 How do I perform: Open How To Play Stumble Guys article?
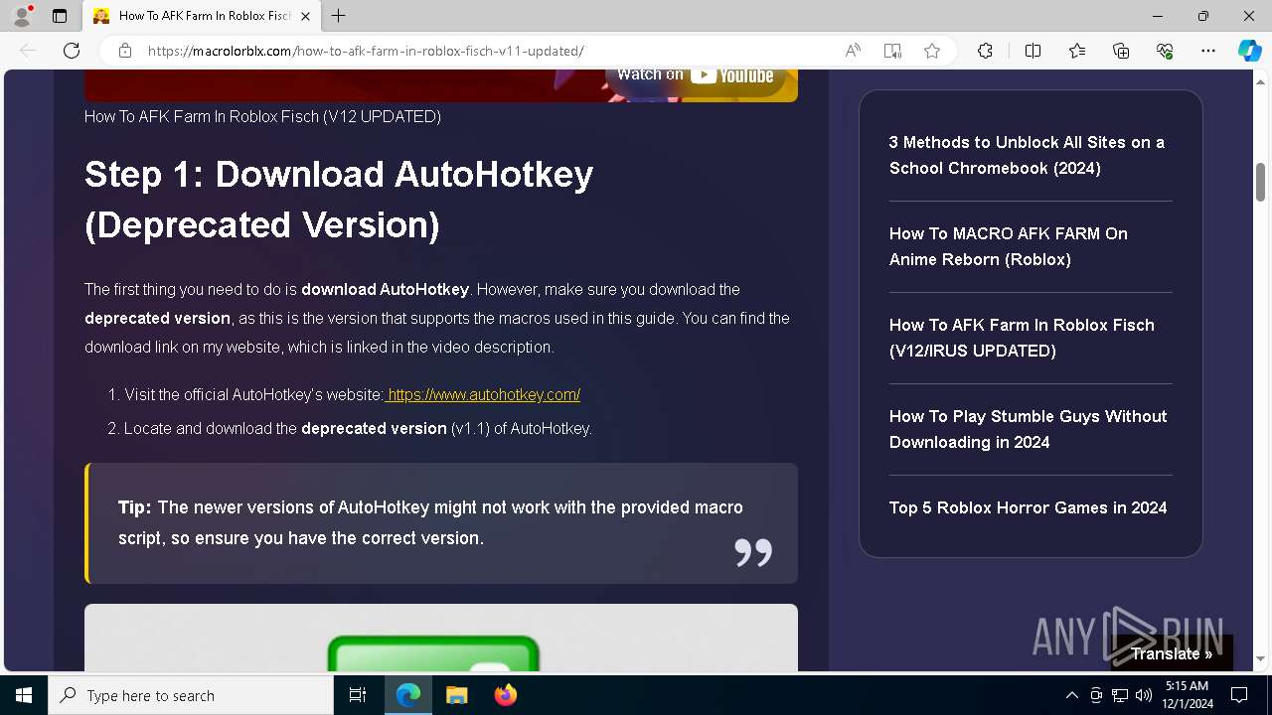(x=1028, y=429)
